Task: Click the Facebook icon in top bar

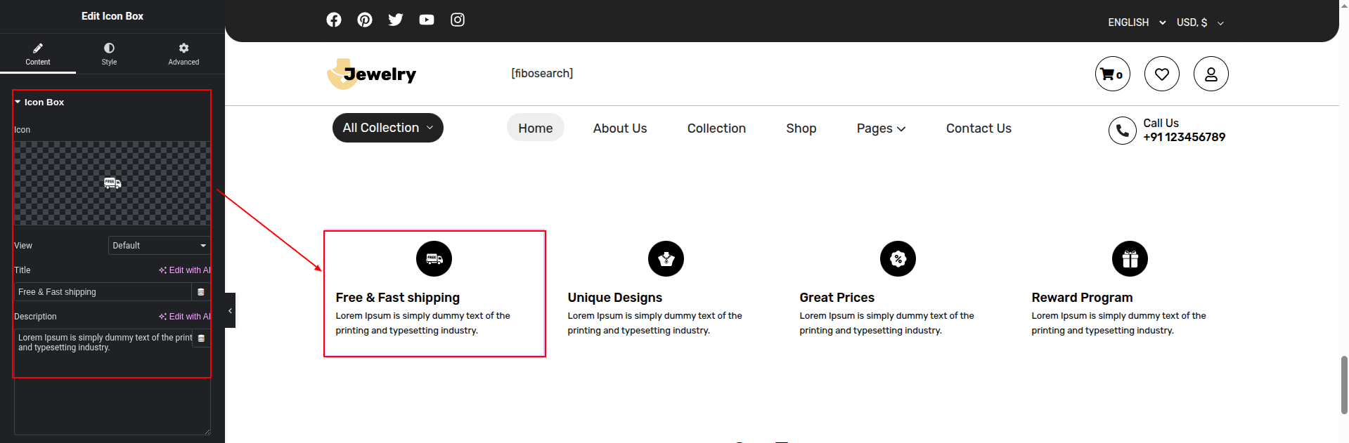Action: tap(334, 20)
